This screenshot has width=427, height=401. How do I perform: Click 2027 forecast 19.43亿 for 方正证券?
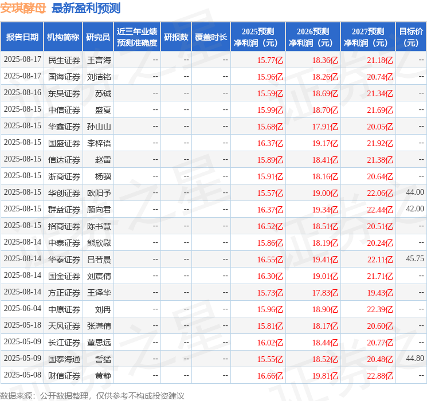coord(380,293)
